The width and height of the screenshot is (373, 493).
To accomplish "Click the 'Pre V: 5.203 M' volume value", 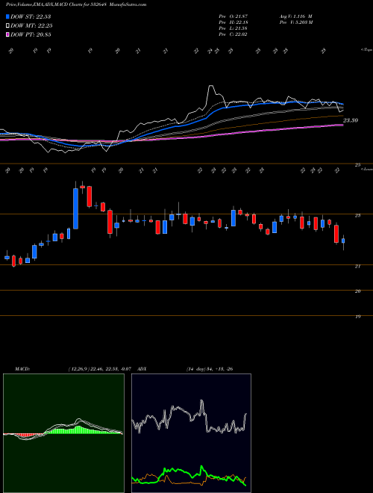I will pyautogui.click(x=295, y=22).
